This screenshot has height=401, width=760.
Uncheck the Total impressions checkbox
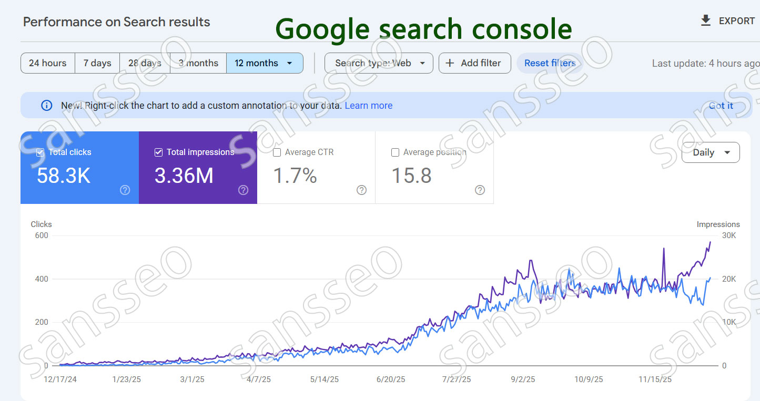click(x=158, y=152)
